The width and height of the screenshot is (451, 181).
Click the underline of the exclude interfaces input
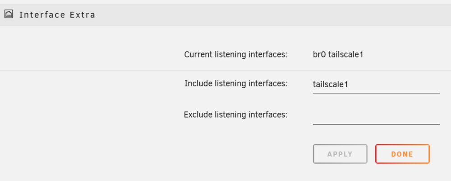click(x=376, y=124)
